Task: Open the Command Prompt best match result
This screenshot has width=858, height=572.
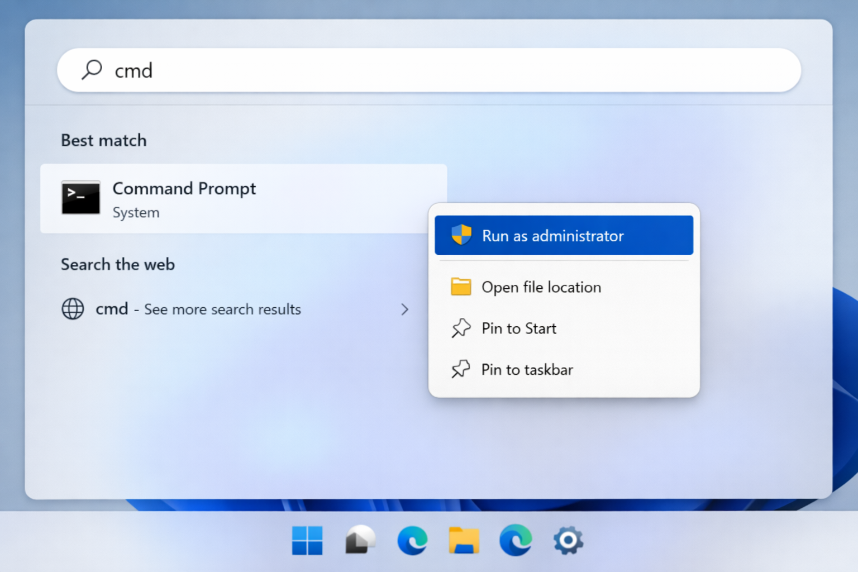Action: [x=244, y=199]
